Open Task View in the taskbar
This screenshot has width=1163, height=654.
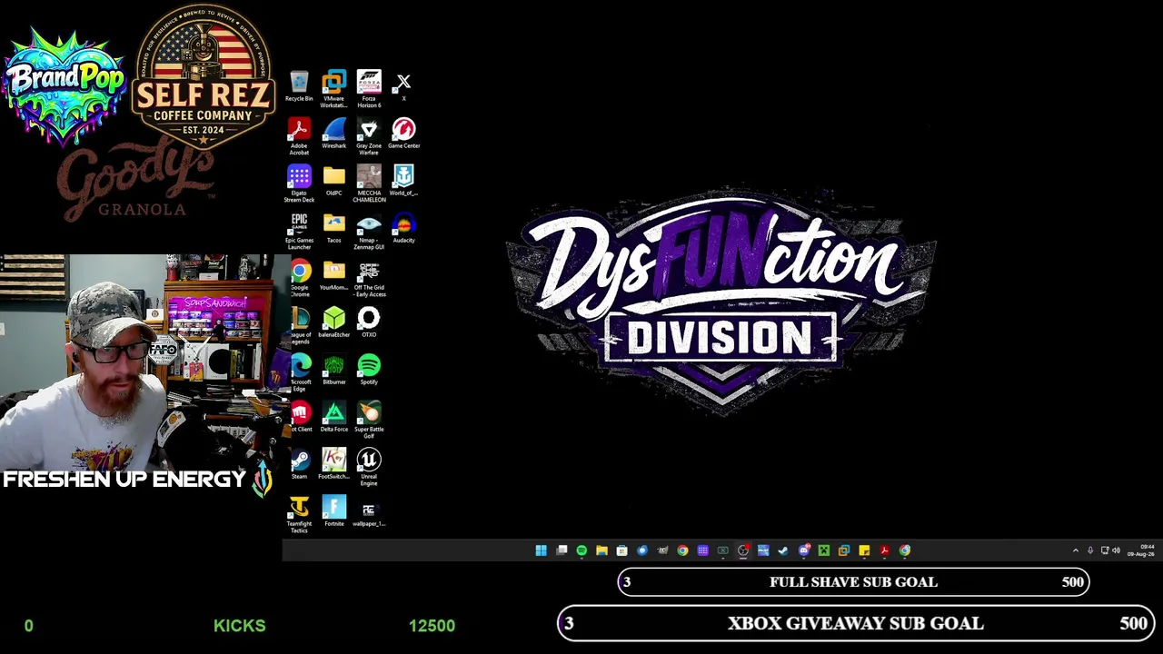(562, 550)
